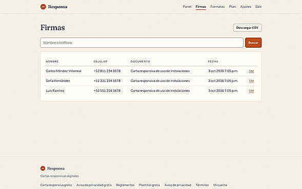Open Ver link for Sofía Hernández
The width and height of the screenshot is (302, 189).
tap(251, 81)
